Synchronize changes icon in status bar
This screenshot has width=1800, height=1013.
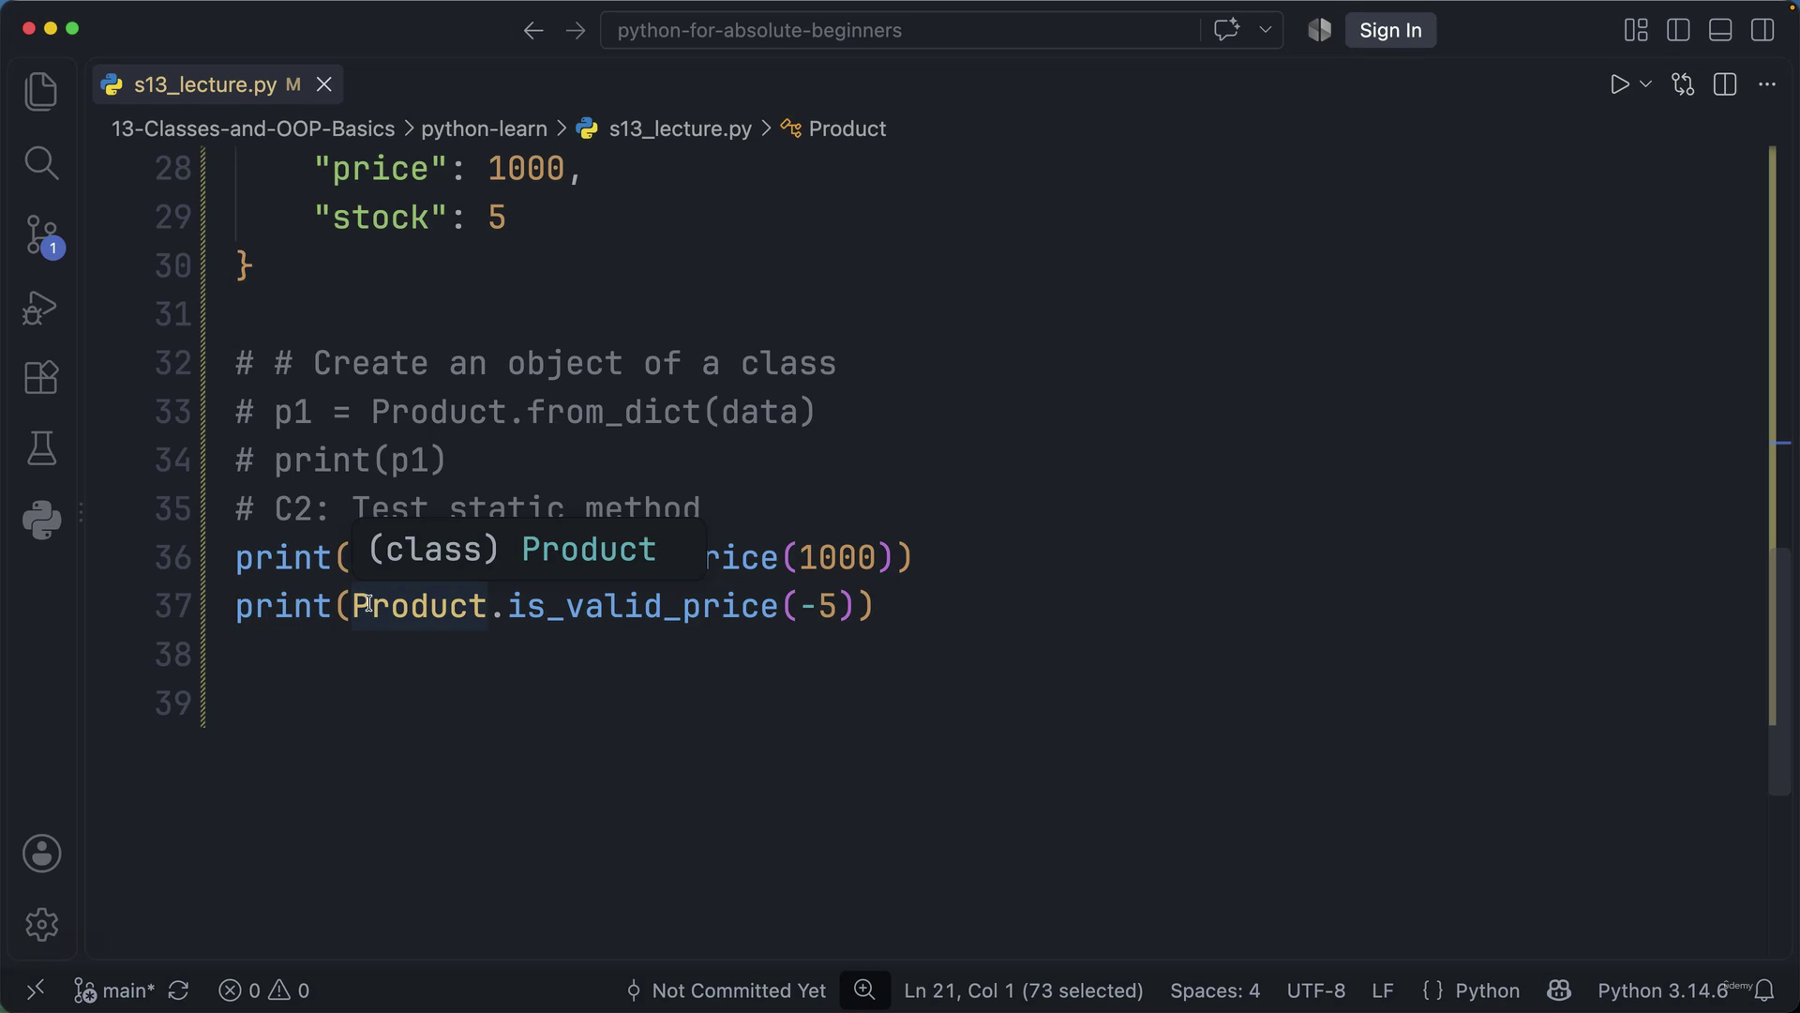point(178,990)
